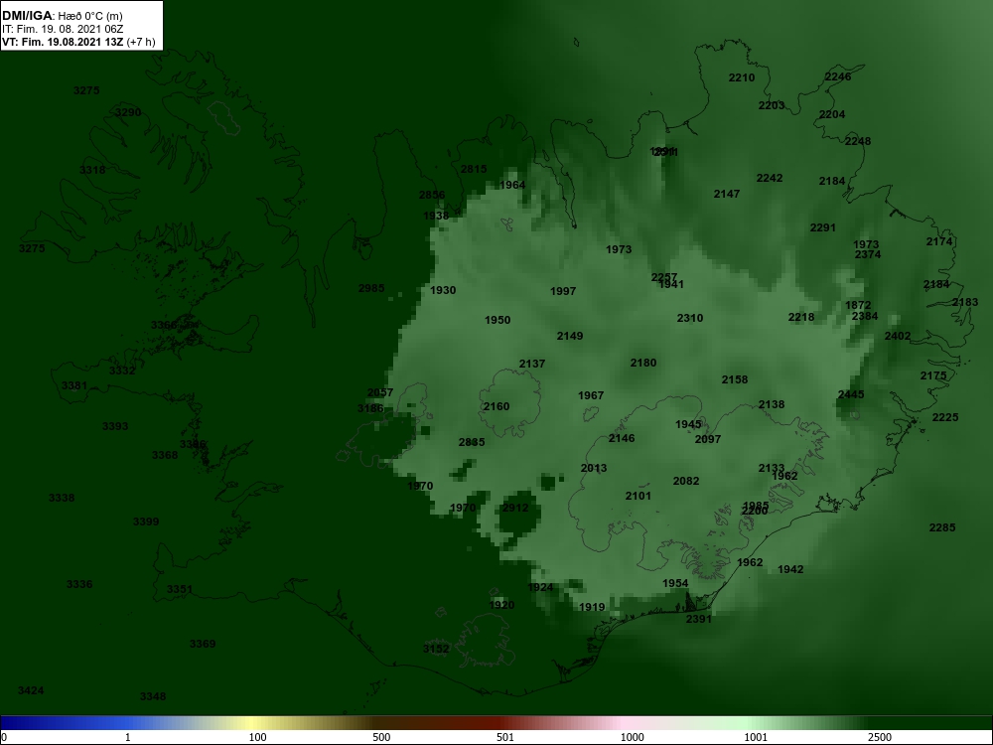
Task: Click the initial time line 'IT: Fim. 19. 08. 2021 06Z'
Action: pyautogui.click(x=62, y=29)
